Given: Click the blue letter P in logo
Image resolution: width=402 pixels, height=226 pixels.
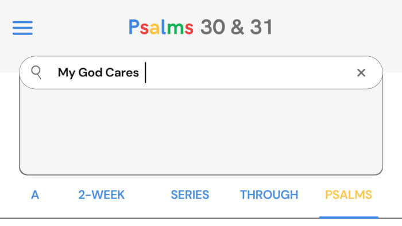Looking at the screenshot, I should 134,27.
